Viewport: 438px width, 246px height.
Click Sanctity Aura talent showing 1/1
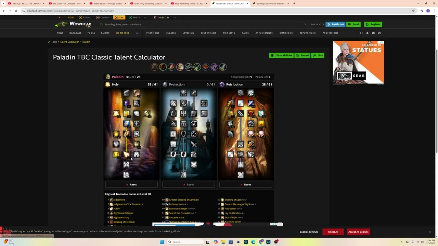[251, 134]
